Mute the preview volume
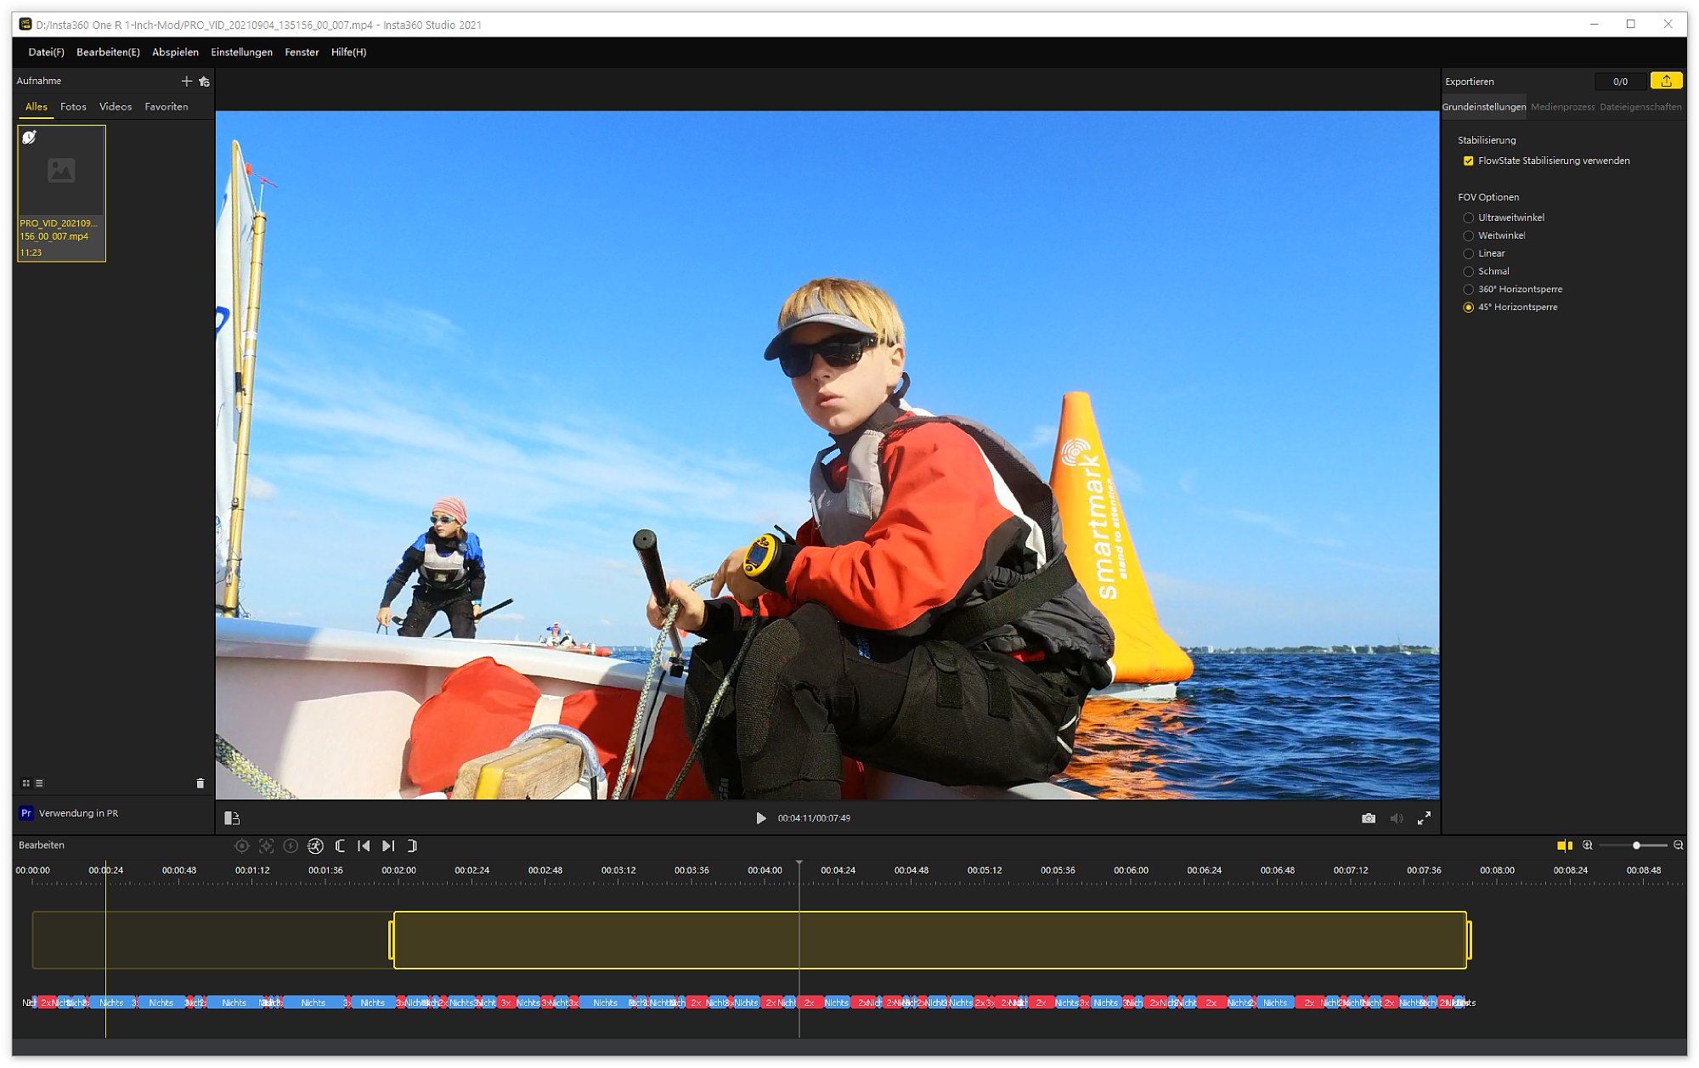This screenshot has height=1068, width=1699. [1396, 818]
